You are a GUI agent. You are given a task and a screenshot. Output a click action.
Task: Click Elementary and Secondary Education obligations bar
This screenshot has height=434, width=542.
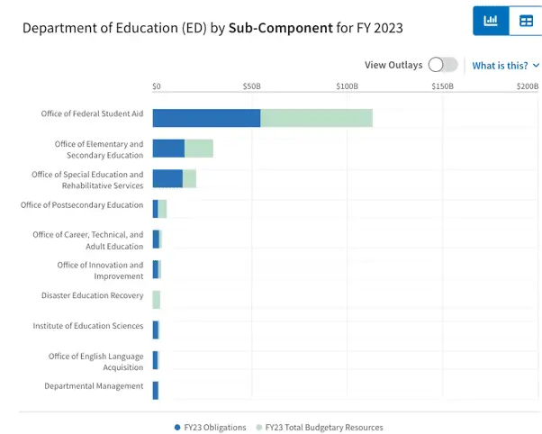(168, 149)
